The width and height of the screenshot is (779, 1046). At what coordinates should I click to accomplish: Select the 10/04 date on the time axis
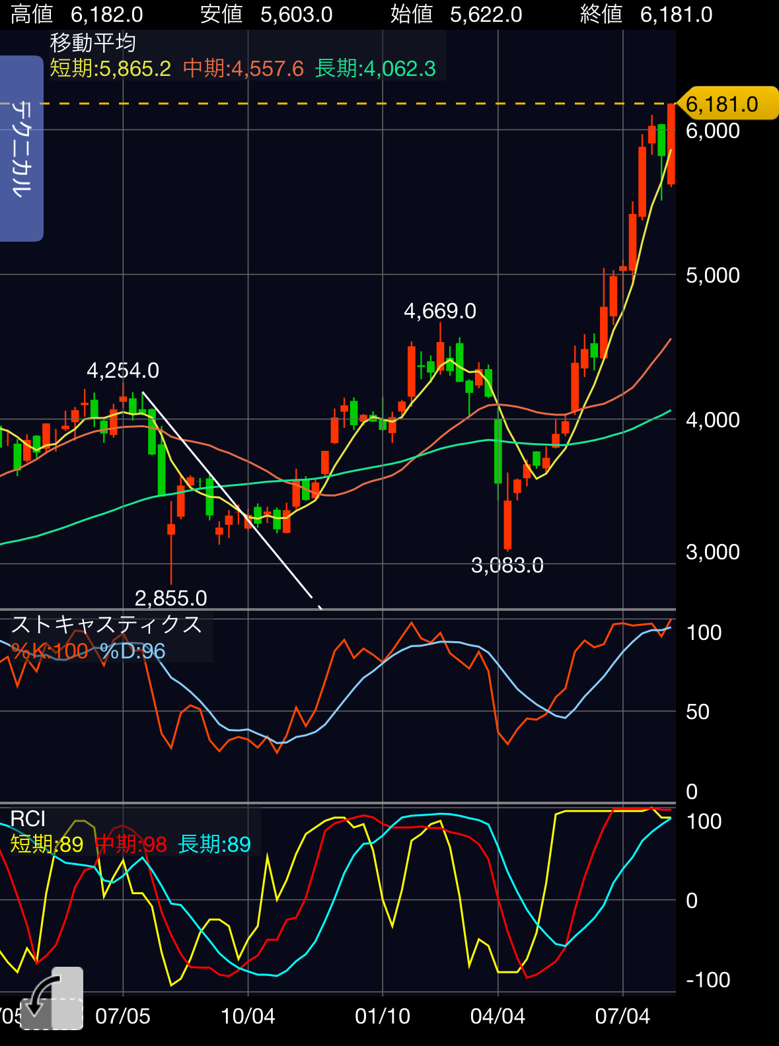[248, 1016]
